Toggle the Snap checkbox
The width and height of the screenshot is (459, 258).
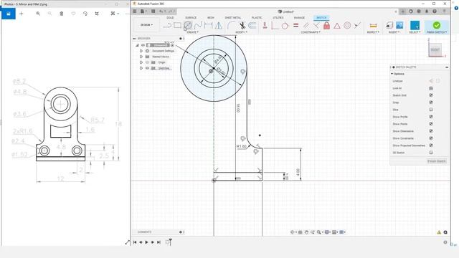click(431, 102)
